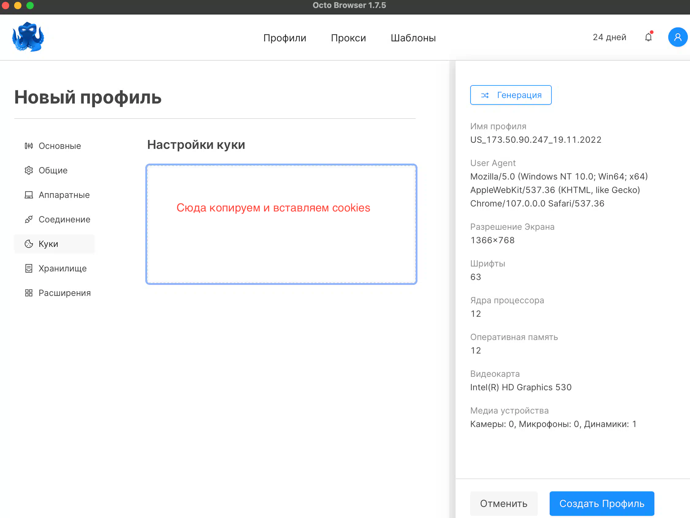Click the yellow macOS minimize window button
This screenshot has height=518, width=690.
(x=18, y=5)
